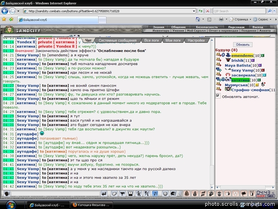278x209 pixels.
Task: Click private message arrow next to Irishik
Action: point(218,60)
